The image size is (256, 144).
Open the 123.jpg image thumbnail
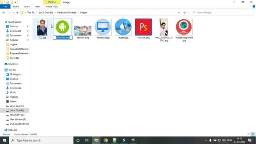42,27
